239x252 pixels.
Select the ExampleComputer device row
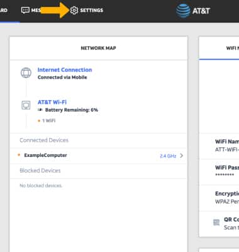coord(98,156)
